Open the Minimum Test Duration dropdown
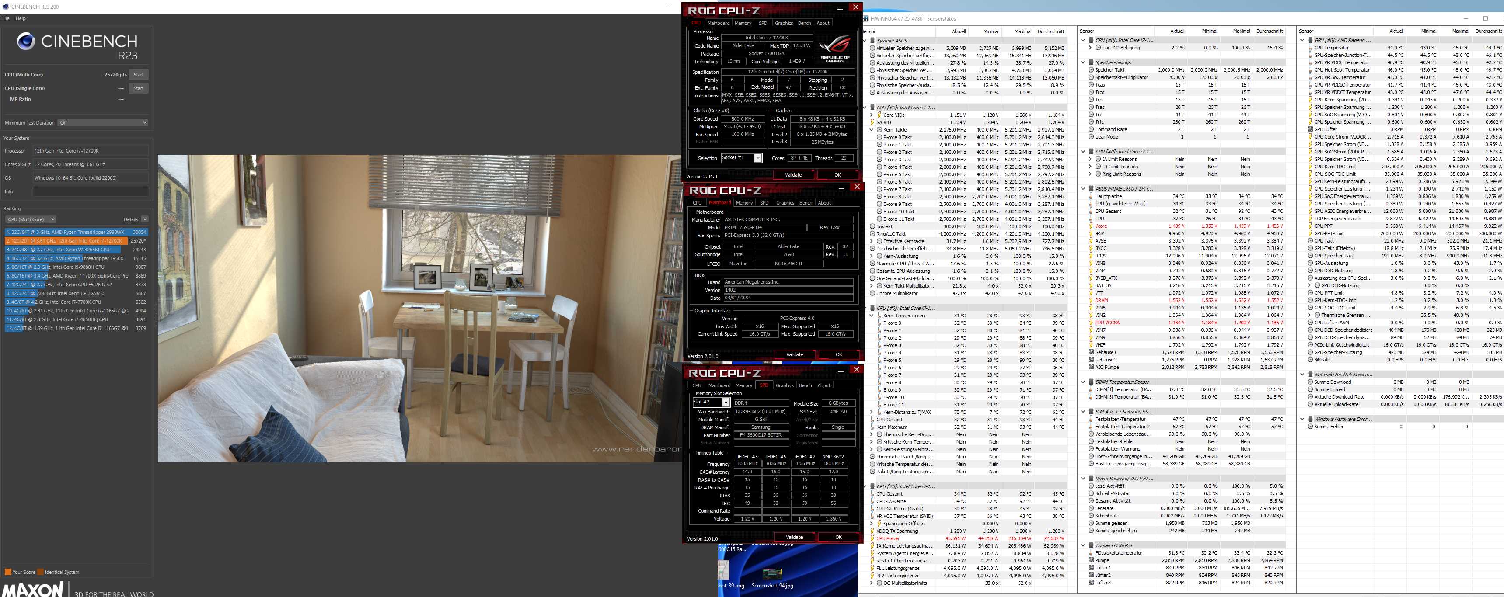1504x597 pixels. [103, 122]
